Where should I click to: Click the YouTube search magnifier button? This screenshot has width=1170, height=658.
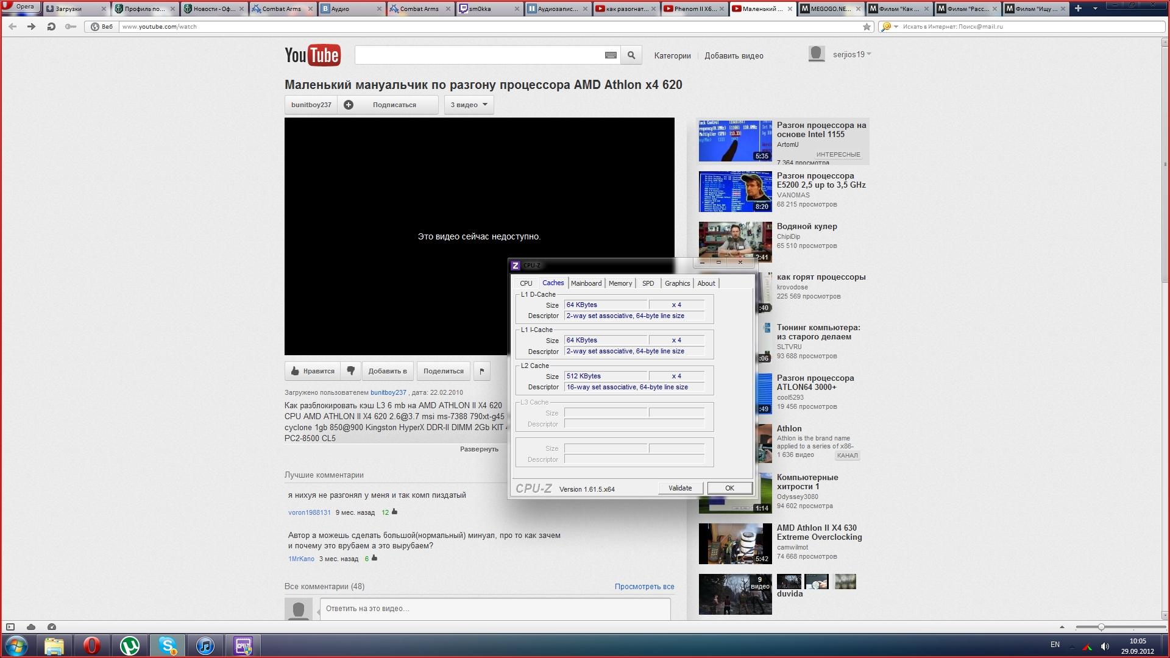click(x=631, y=55)
